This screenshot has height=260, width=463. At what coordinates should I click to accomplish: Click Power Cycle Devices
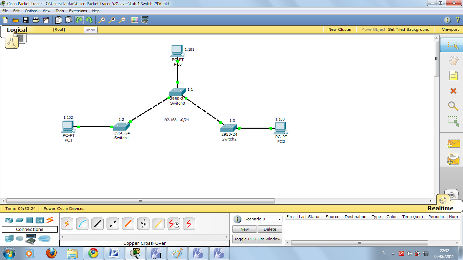[64, 209]
